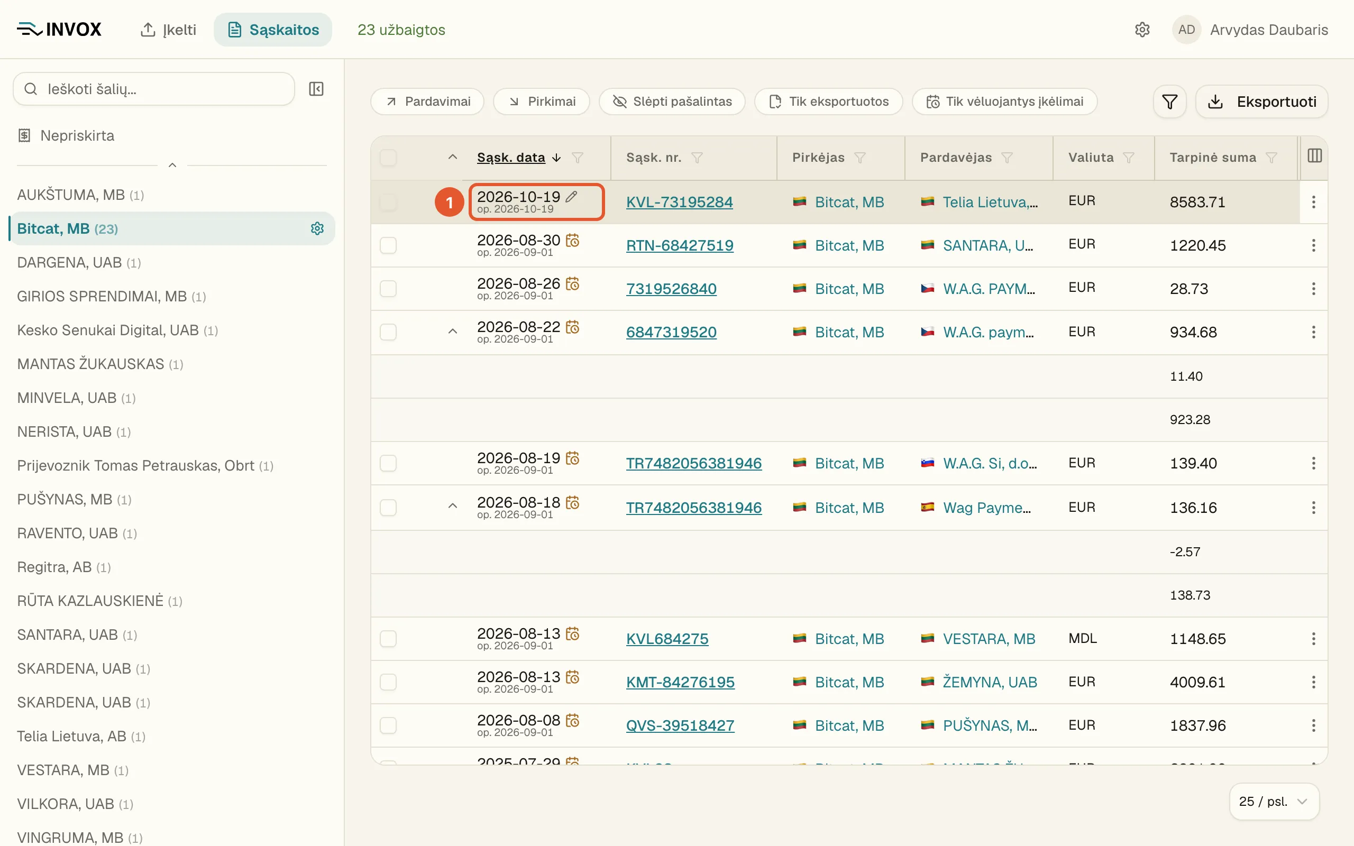Select Kesko Senukai Digital, UAB
1354x846 pixels.
[117, 330]
